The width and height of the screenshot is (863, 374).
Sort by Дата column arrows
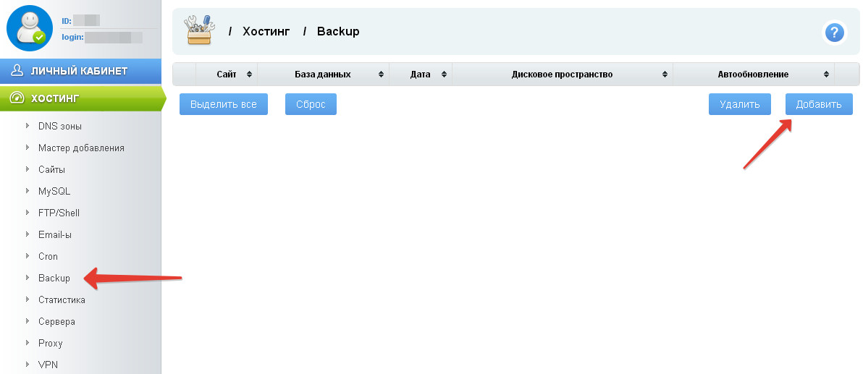tap(444, 75)
